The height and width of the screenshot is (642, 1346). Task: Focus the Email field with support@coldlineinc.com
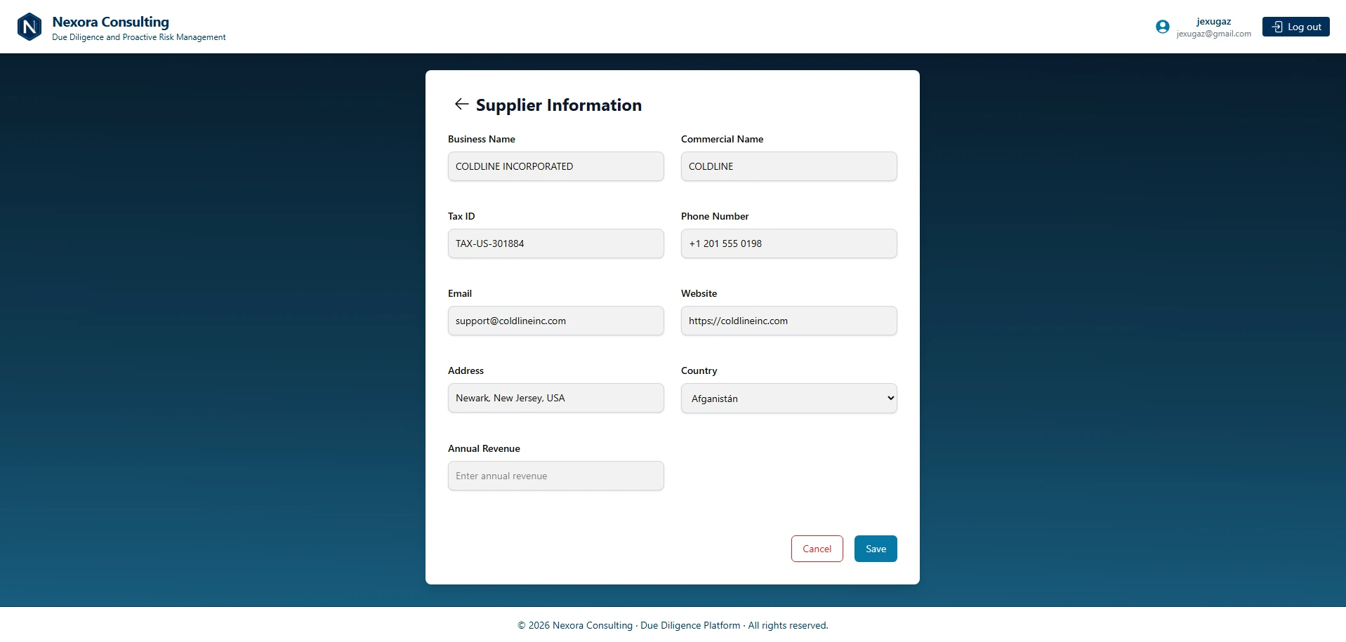coord(555,321)
